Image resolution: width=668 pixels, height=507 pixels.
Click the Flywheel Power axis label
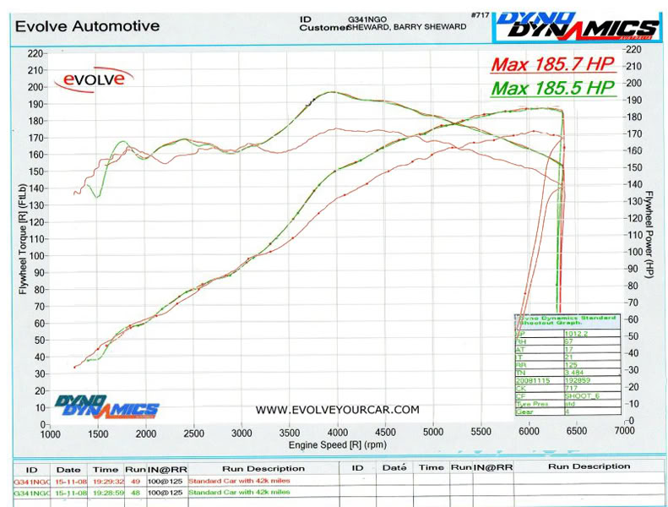click(x=649, y=233)
